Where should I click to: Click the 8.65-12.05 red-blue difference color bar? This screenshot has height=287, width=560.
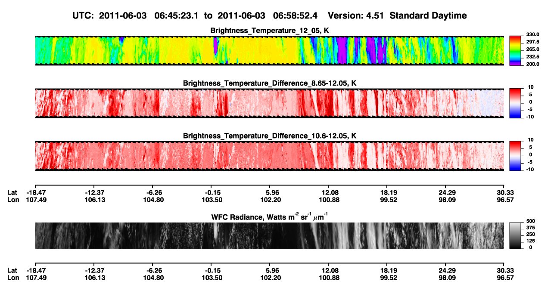click(x=515, y=103)
